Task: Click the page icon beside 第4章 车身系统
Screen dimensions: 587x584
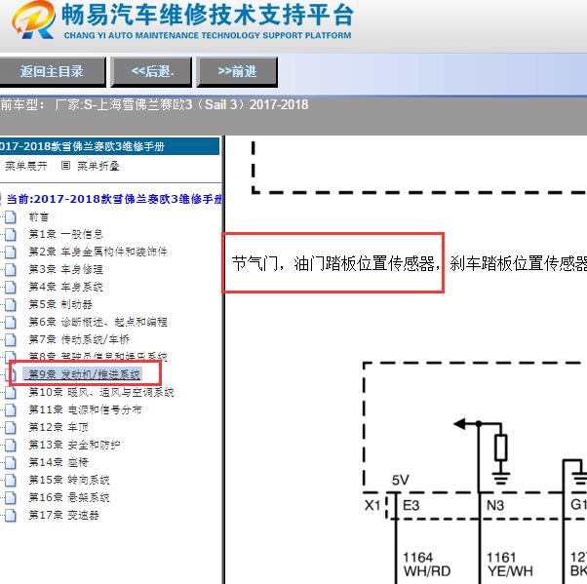Action: coord(11,287)
